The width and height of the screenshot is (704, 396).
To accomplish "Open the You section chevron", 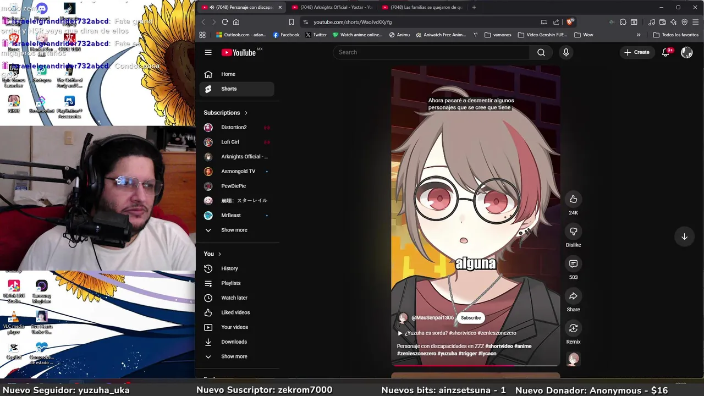I will click(219, 254).
